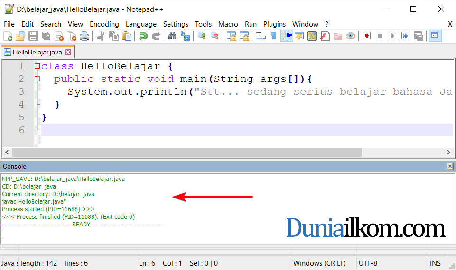Open the Search menu

tap(51, 24)
